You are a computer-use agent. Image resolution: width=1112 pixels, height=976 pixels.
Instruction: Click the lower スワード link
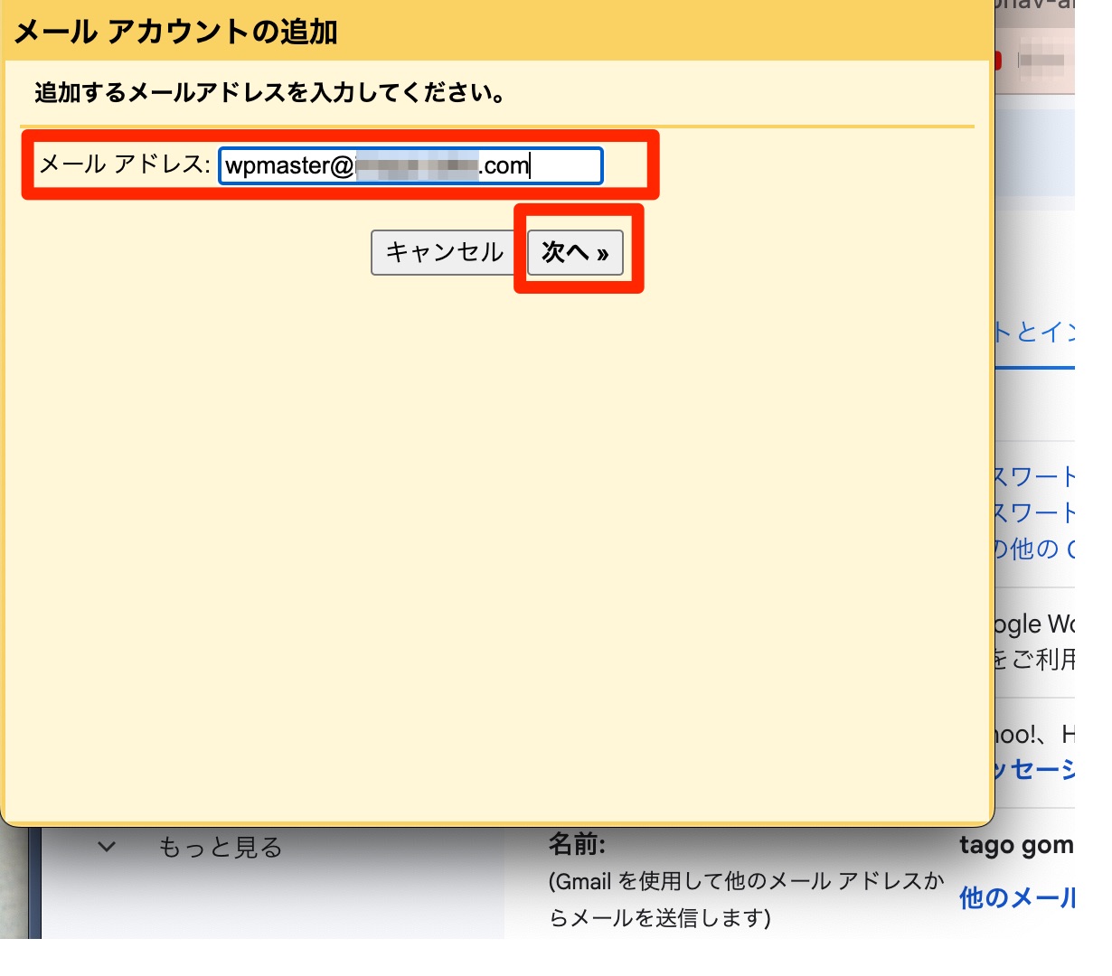tap(1035, 513)
